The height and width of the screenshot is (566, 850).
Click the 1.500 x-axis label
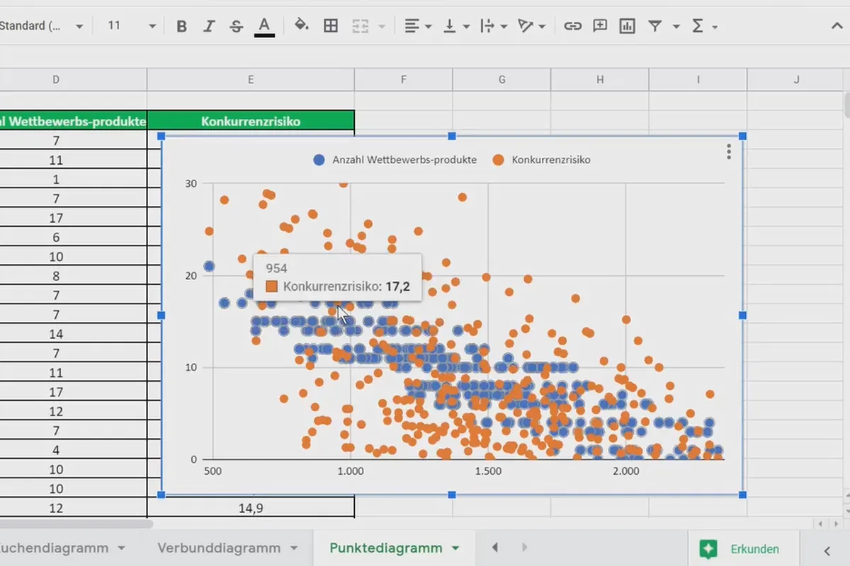pyautogui.click(x=488, y=471)
